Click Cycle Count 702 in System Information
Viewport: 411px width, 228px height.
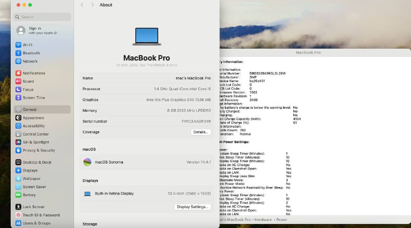tap(233, 130)
